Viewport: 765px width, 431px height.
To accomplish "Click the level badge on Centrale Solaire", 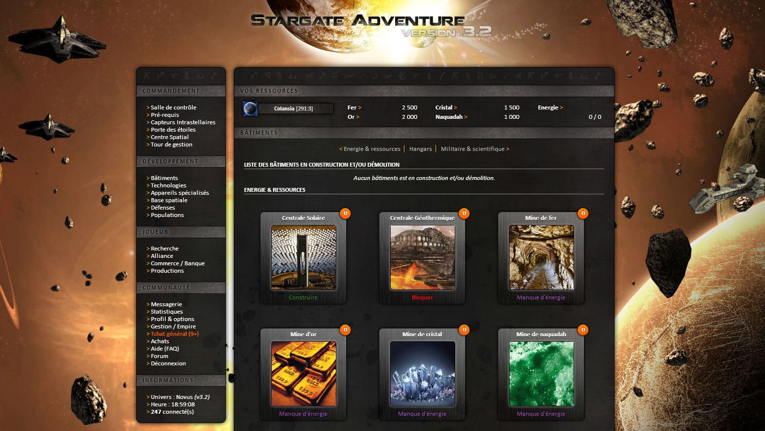I will (x=345, y=214).
